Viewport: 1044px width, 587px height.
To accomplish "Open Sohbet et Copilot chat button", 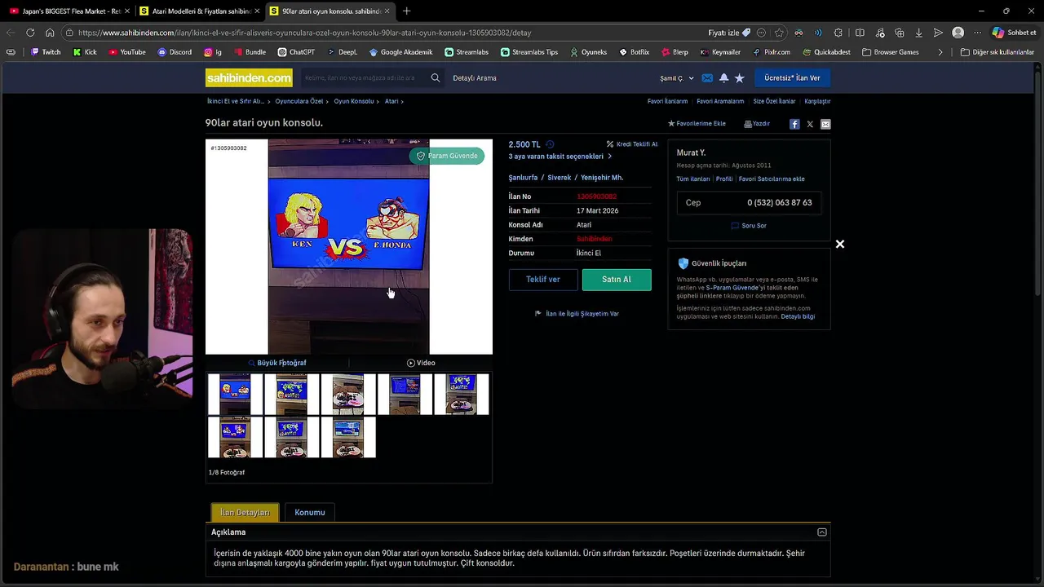I will (1014, 33).
